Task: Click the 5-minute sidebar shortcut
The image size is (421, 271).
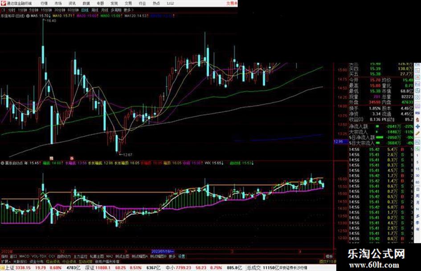Action: point(417,162)
